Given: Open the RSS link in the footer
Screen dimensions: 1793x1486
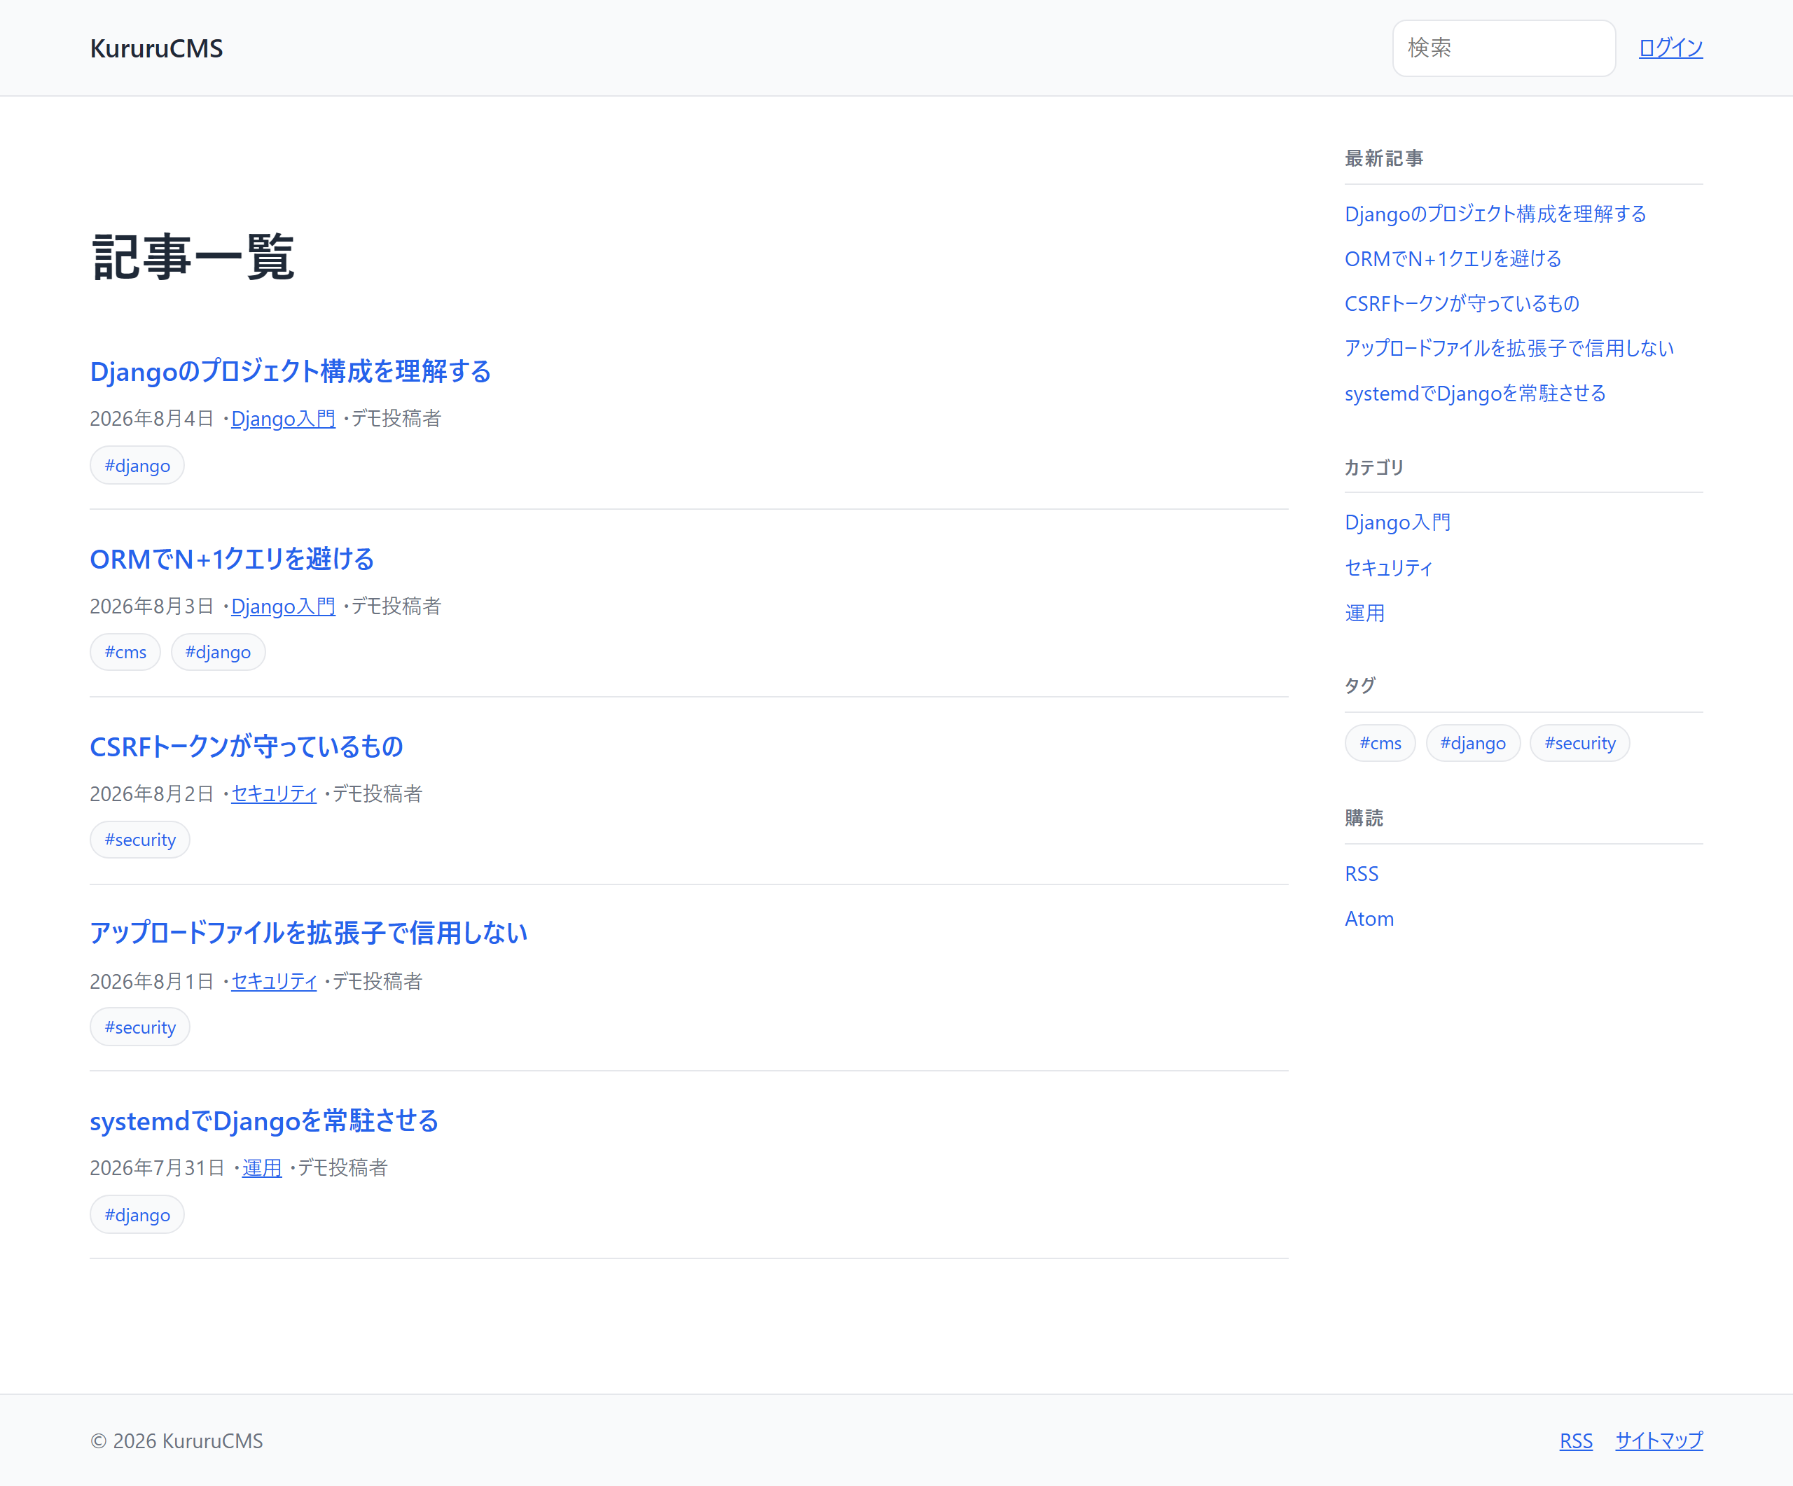Looking at the screenshot, I should point(1576,1440).
